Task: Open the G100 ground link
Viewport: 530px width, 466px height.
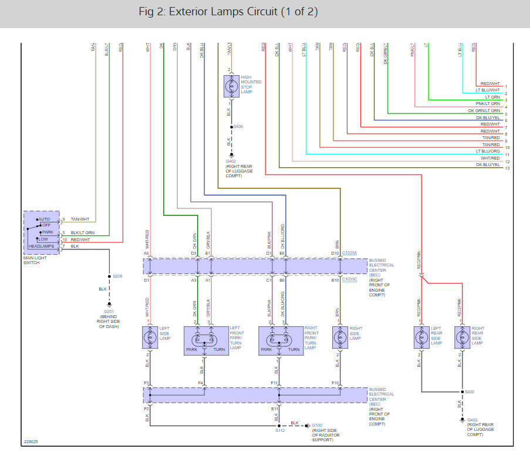Action: click(317, 425)
